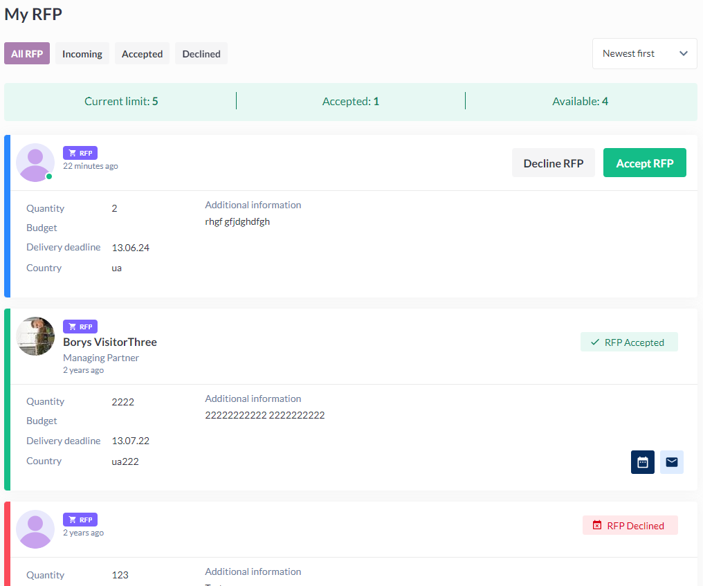The height and width of the screenshot is (586, 703).
Task: Click Borys VisitorThree's profile photo
Action: click(x=35, y=336)
